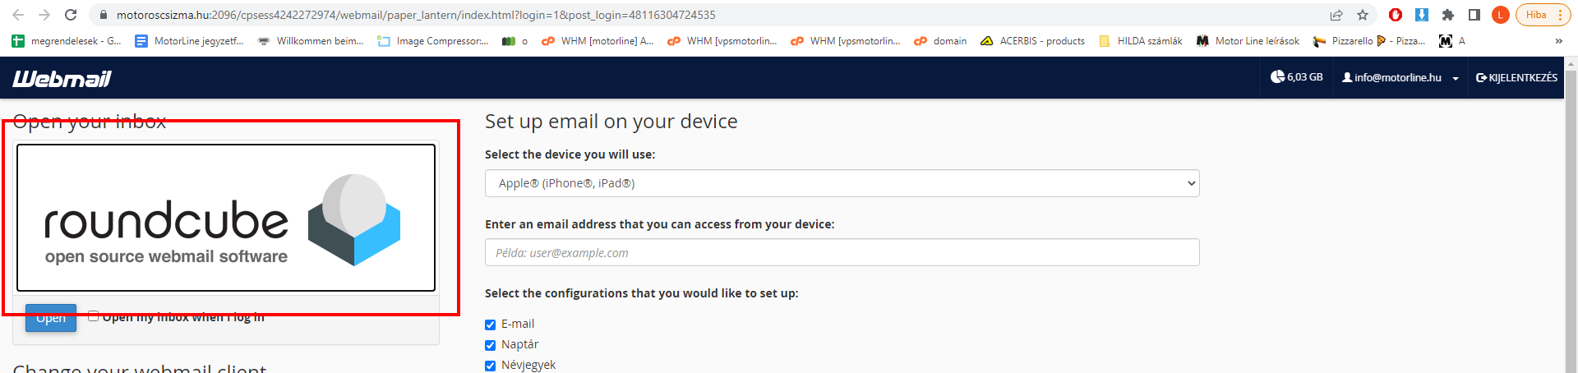Open the Extensions puzzle piece icon
The width and height of the screenshot is (1578, 373).
pyautogui.click(x=1448, y=15)
